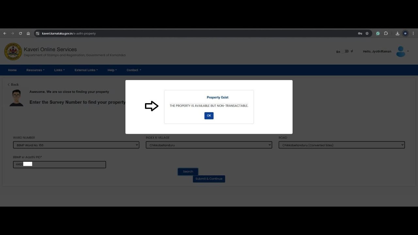
Task: Toggle language switch between En and Kannada
Action: pyautogui.click(x=347, y=51)
